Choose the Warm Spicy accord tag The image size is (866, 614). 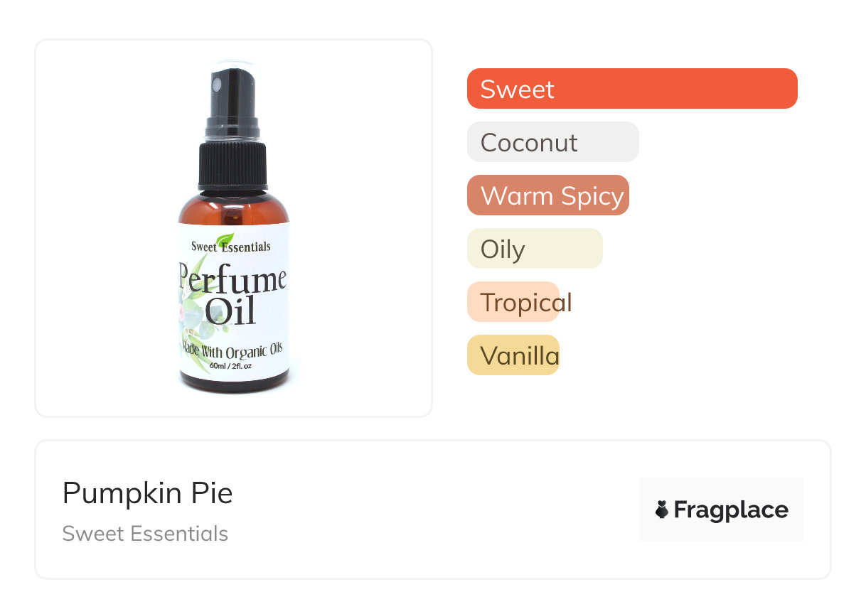pyautogui.click(x=548, y=195)
